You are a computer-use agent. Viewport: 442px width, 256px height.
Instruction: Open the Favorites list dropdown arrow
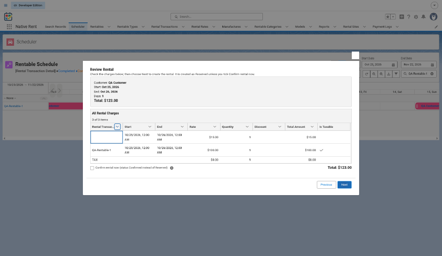[393, 17]
